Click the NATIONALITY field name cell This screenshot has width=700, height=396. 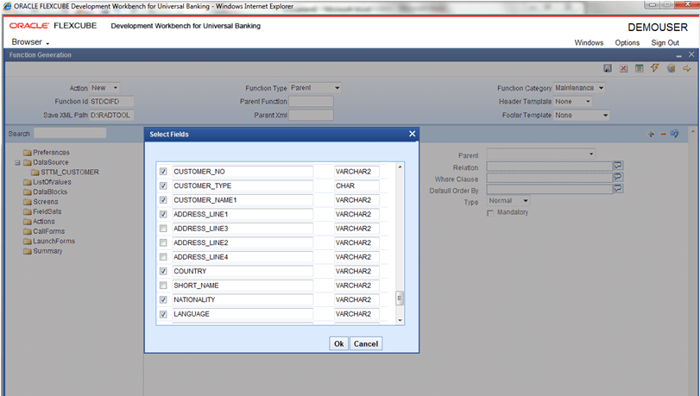pos(243,299)
